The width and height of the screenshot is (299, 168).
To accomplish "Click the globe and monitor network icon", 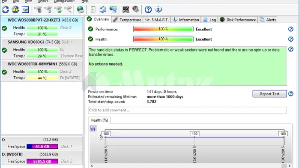I will click(113, 9).
